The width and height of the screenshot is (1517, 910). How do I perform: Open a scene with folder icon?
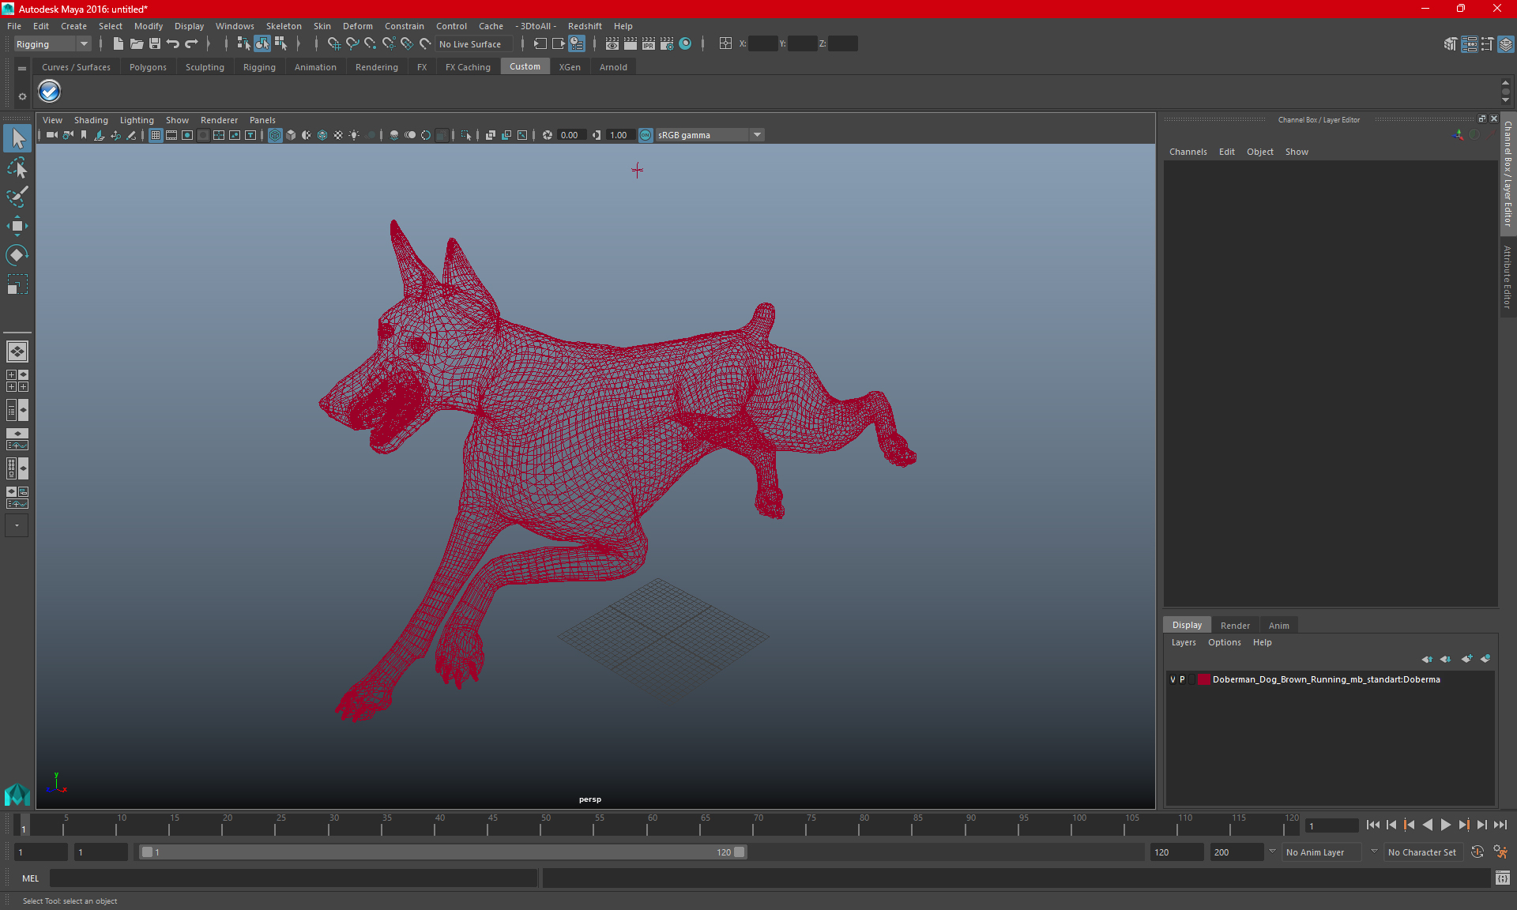click(136, 44)
